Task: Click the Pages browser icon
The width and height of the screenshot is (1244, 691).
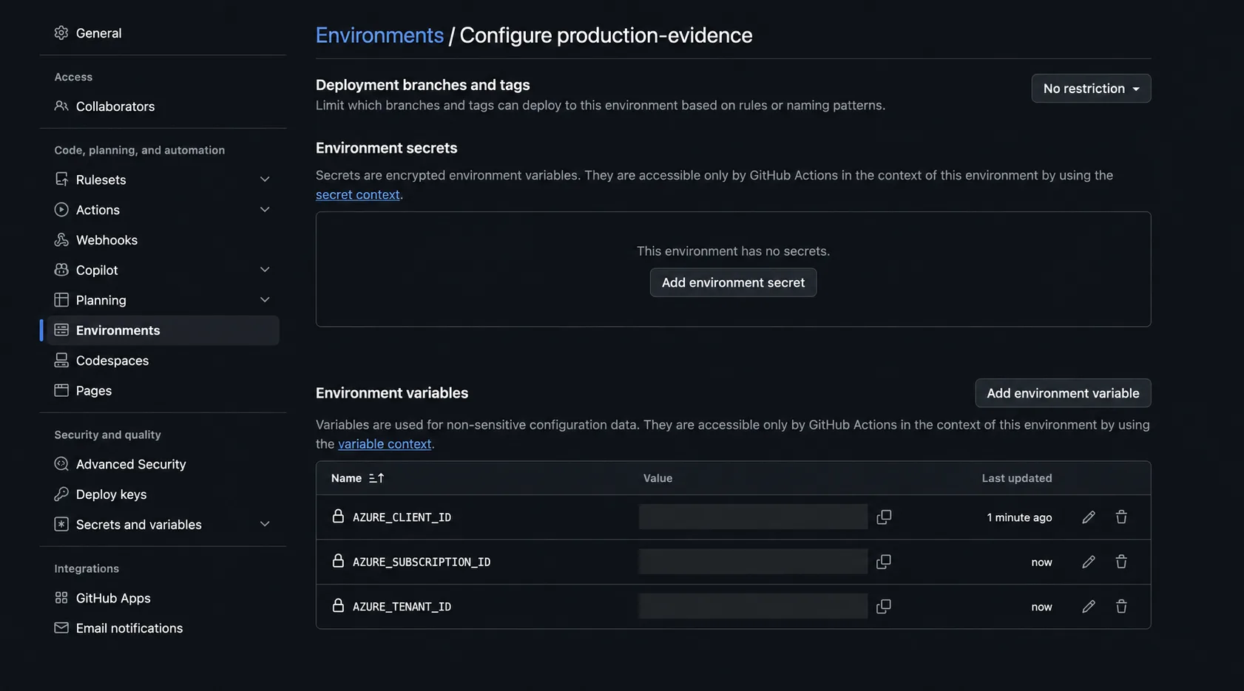Action: pyautogui.click(x=61, y=390)
